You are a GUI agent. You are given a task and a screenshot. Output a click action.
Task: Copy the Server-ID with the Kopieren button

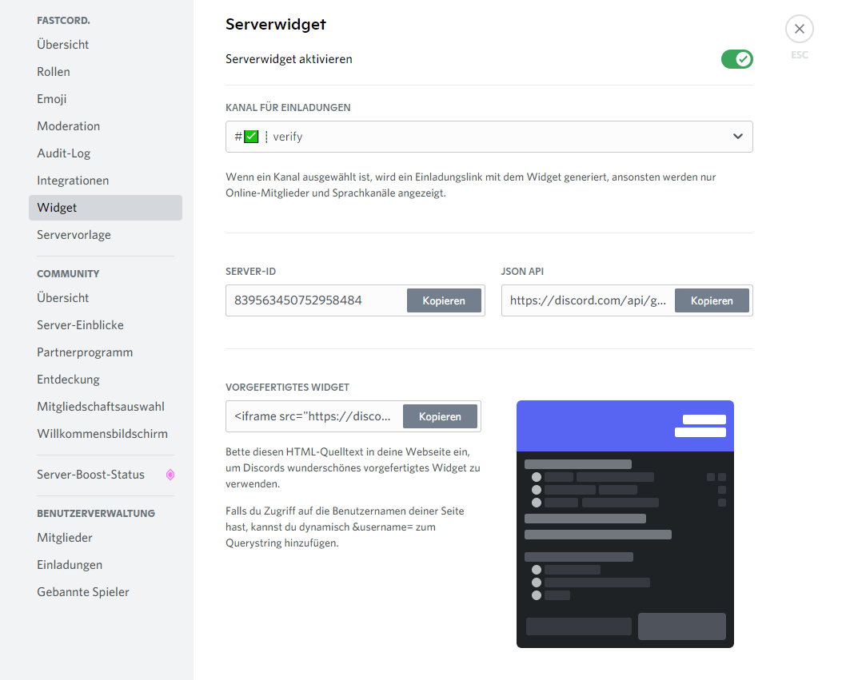tap(444, 300)
